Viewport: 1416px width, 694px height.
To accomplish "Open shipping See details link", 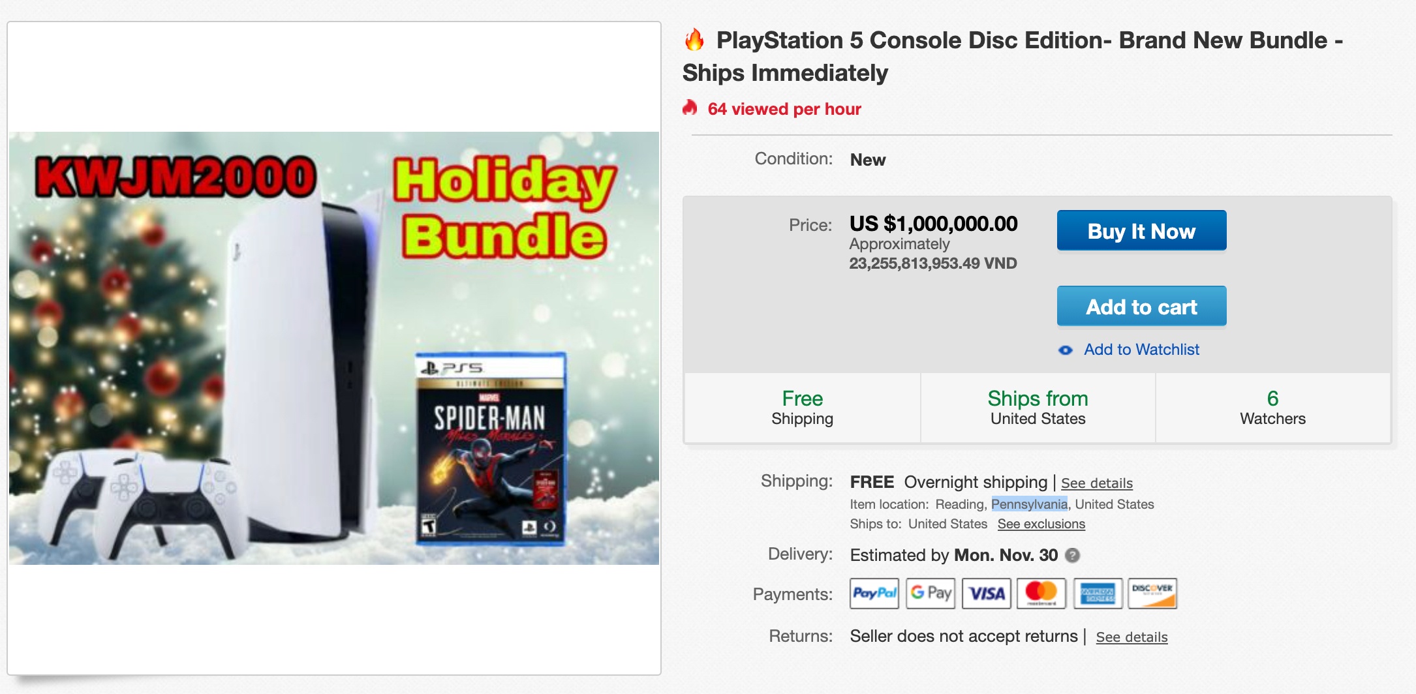I will 1096,483.
